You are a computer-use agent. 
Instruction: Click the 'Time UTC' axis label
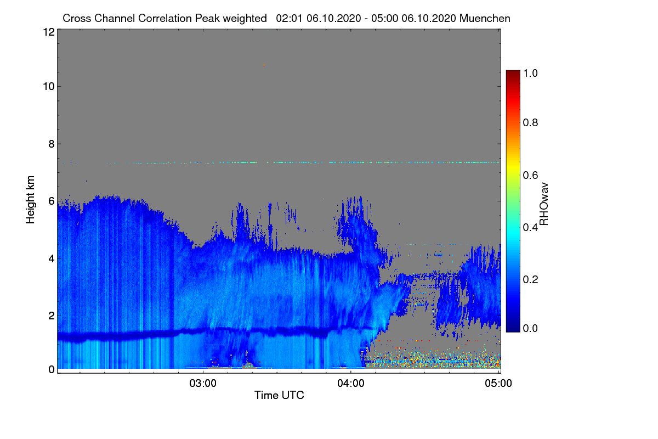point(279,395)
